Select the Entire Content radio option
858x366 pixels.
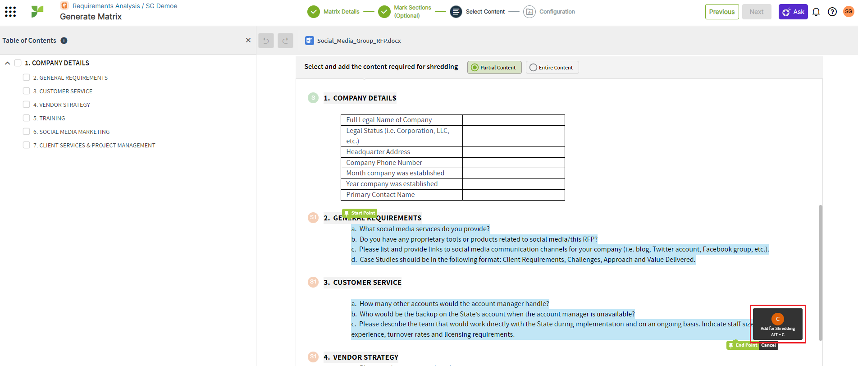552,68
